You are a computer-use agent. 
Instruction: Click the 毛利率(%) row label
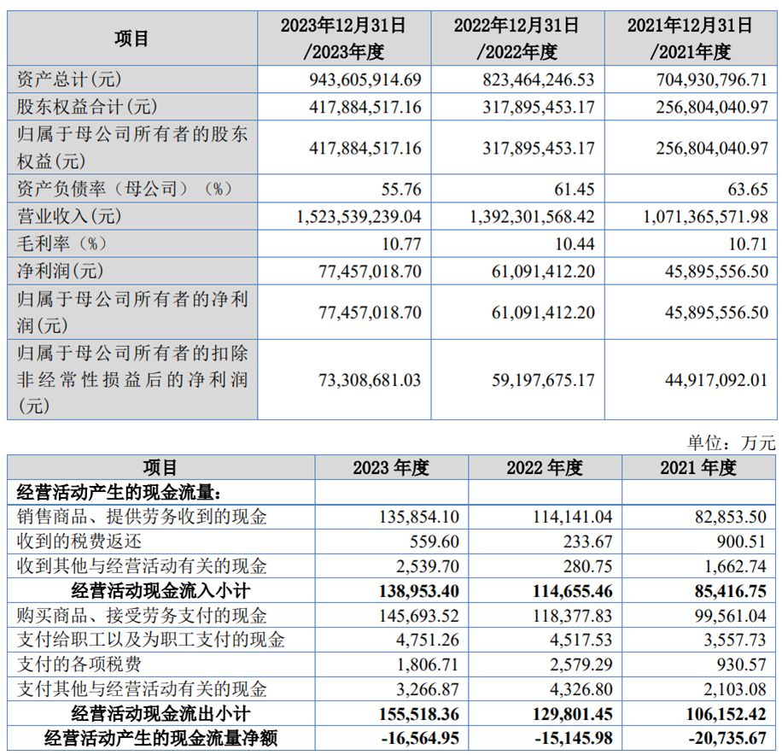coord(64,244)
